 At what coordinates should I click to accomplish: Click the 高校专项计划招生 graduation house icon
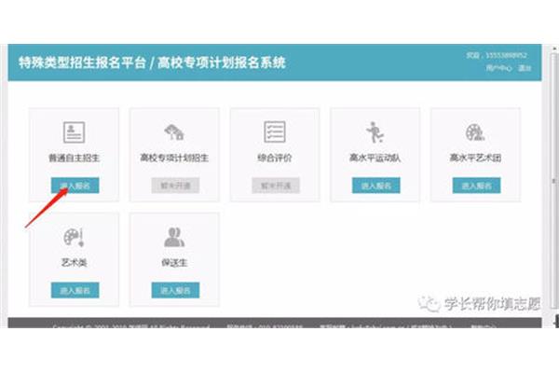coord(174,132)
